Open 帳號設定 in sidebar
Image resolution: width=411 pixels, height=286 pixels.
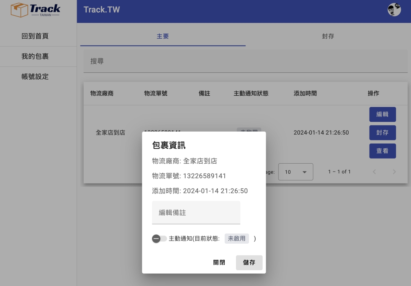35,77
